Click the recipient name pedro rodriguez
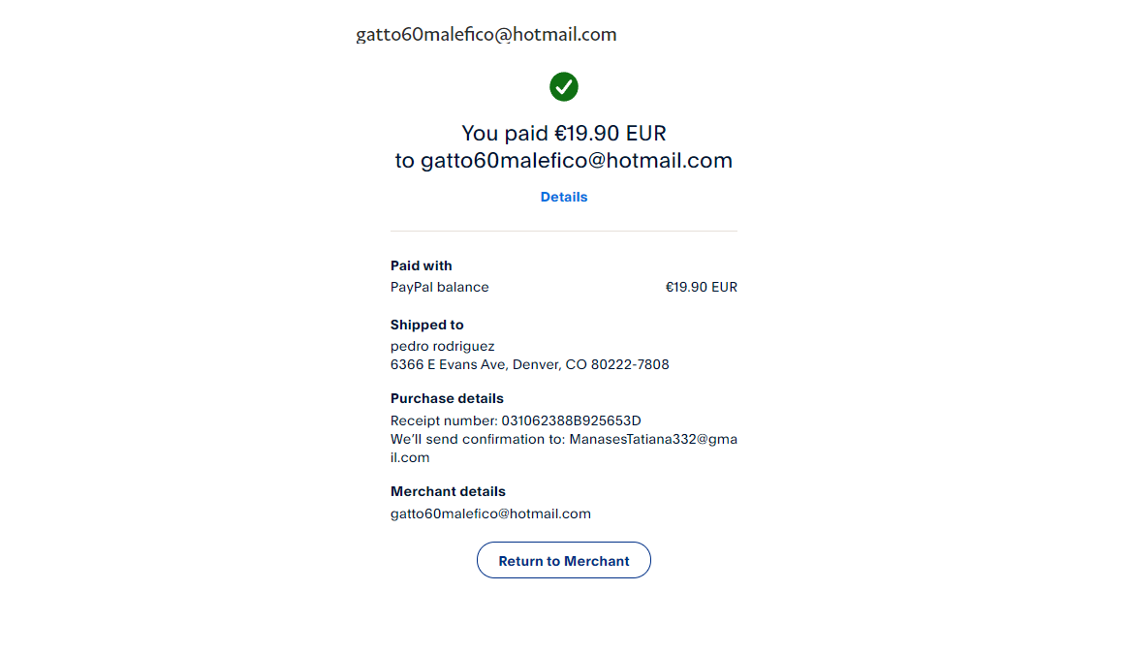The image size is (1128, 653). coord(442,346)
